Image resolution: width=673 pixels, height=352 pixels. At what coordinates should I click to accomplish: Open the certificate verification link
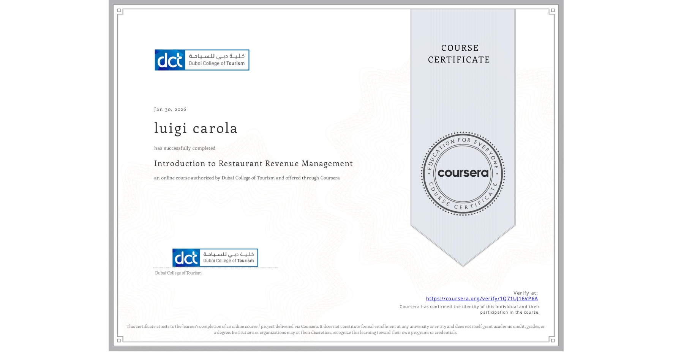pyautogui.click(x=482, y=299)
